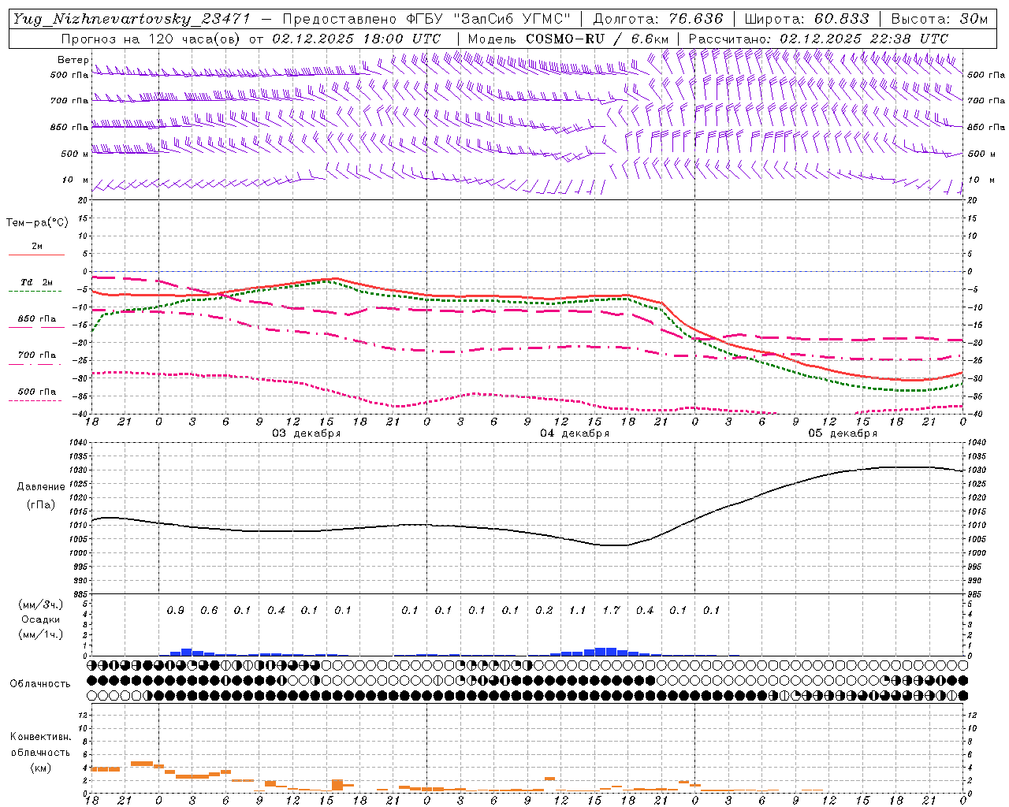Click the Осадки panel label
Viewport: 1009px width, 807px height.
[41, 619]
